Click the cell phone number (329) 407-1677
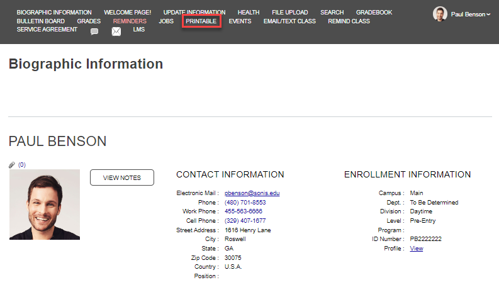Image resolution: width=499 pixels, height=292 pixels. 245,221
